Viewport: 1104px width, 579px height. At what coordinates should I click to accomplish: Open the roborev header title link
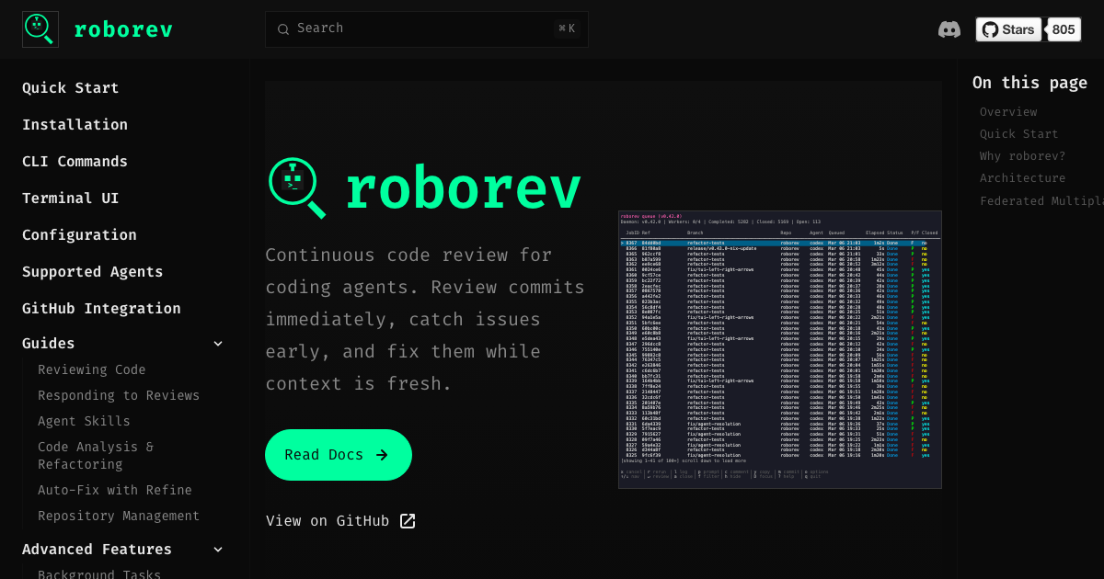point(123,29)
